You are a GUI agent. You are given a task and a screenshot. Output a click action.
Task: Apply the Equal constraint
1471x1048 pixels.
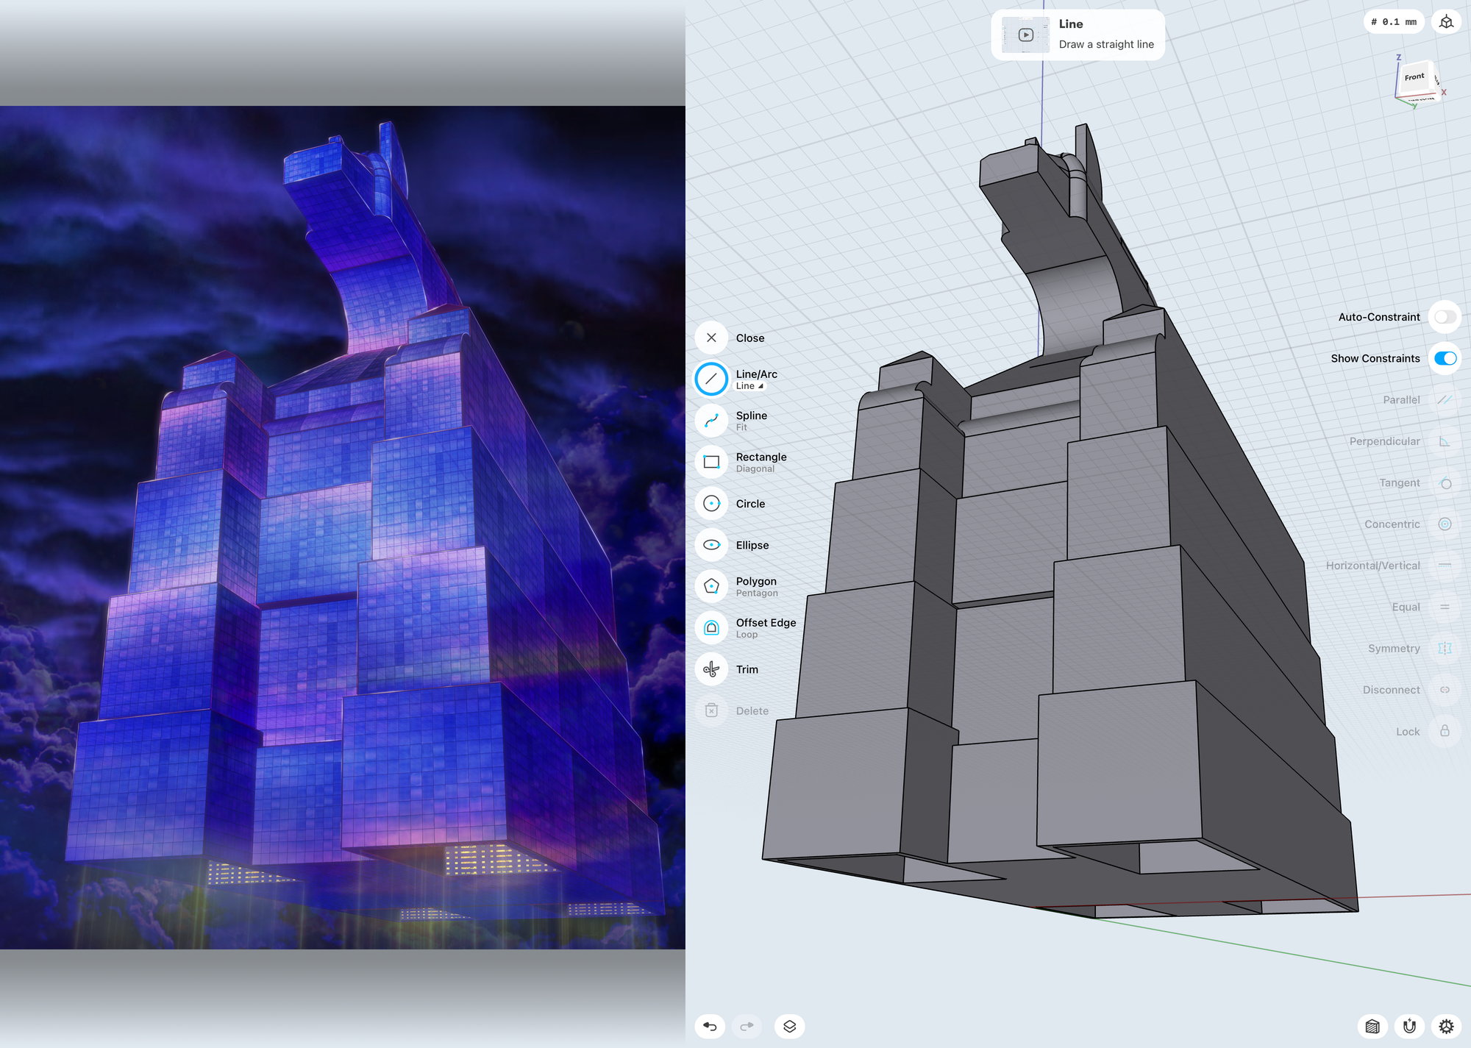click(x=1445, y=607)
